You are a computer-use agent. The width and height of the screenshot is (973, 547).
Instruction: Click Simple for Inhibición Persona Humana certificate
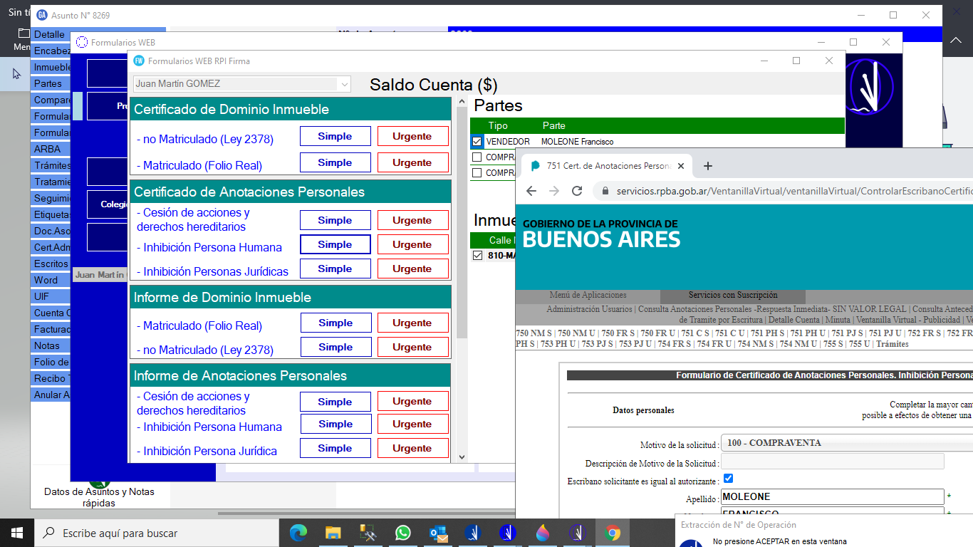[x=335, y=244]
